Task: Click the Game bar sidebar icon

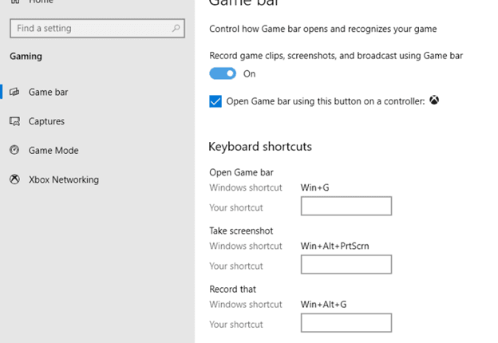Action: click(x=14, y=93)
